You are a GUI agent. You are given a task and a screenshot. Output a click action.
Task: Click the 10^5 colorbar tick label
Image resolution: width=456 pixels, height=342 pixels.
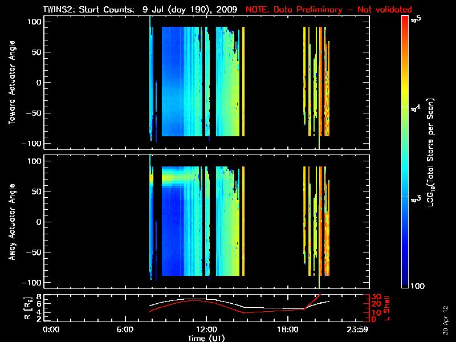coord(416,19)
